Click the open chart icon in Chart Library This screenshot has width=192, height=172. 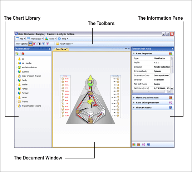pyautogui.click(x=17, y=54)
